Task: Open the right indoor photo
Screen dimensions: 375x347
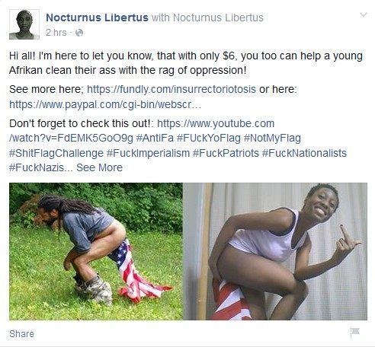Action: click(275, 251)
